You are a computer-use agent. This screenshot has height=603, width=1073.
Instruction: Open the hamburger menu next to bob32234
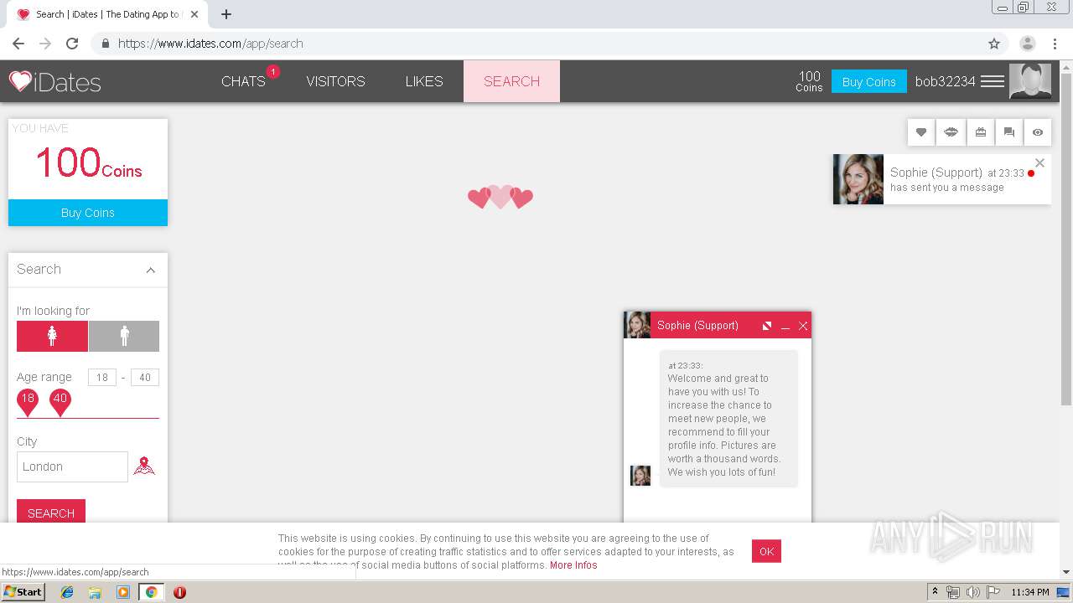click(993, 81)
